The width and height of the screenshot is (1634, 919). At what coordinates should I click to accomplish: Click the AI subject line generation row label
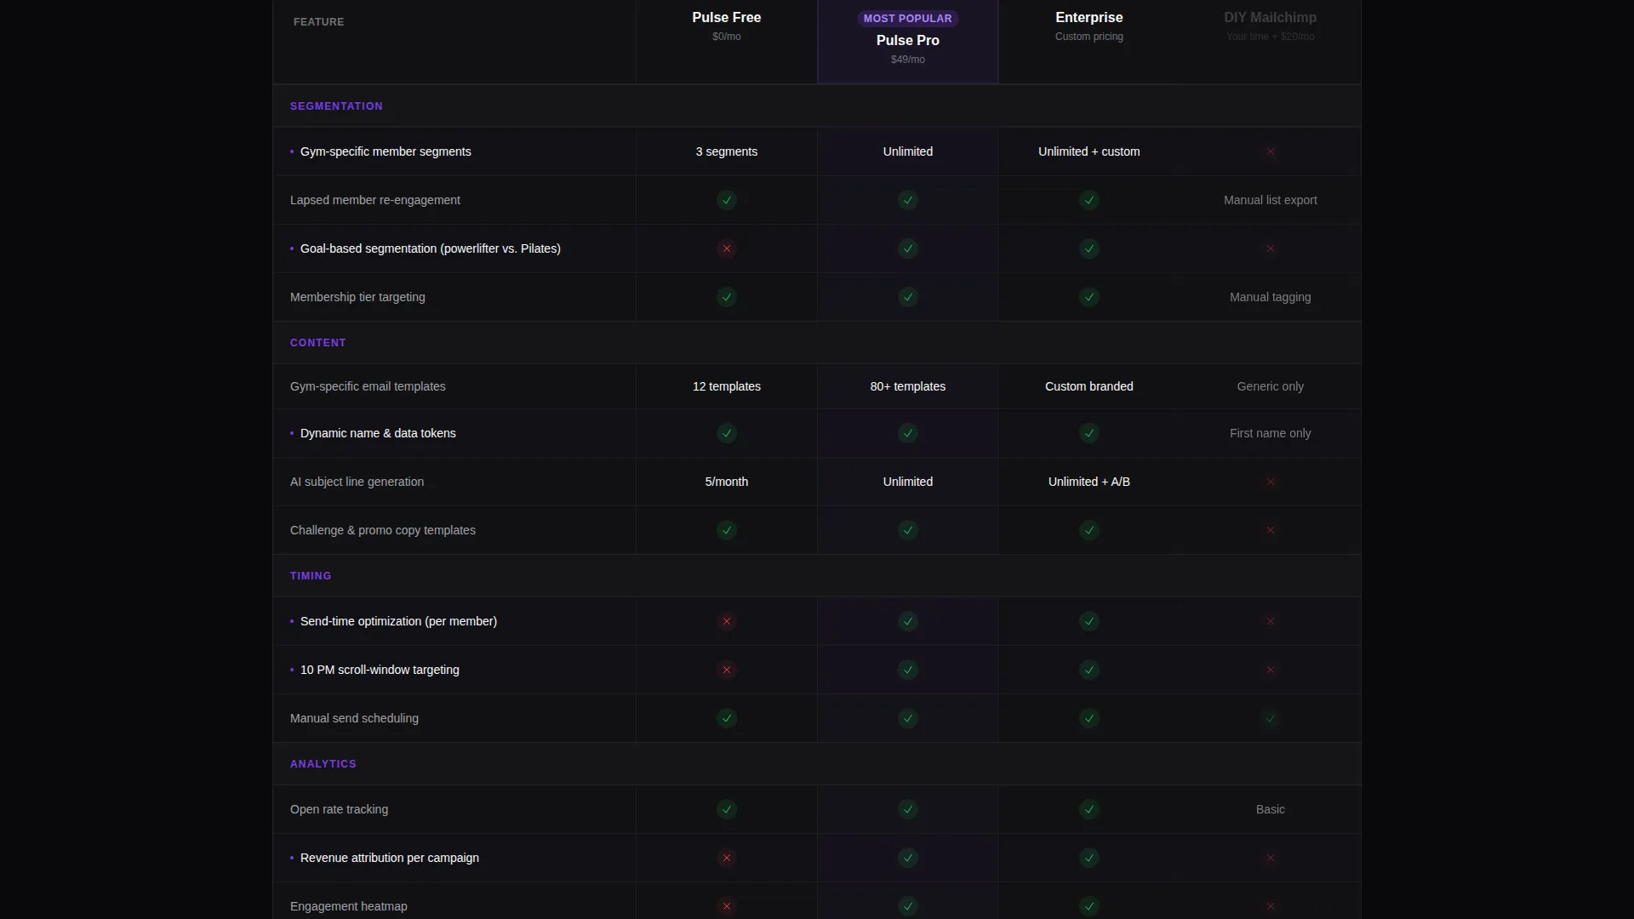357,482
